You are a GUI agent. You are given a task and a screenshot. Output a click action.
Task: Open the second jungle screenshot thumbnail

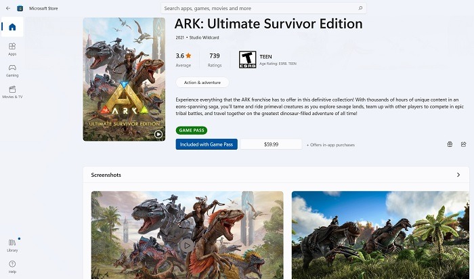point(382,234)
